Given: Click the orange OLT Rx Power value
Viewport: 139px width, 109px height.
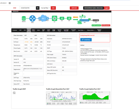Looking at the screenshot, I should [x=26, y=42].
